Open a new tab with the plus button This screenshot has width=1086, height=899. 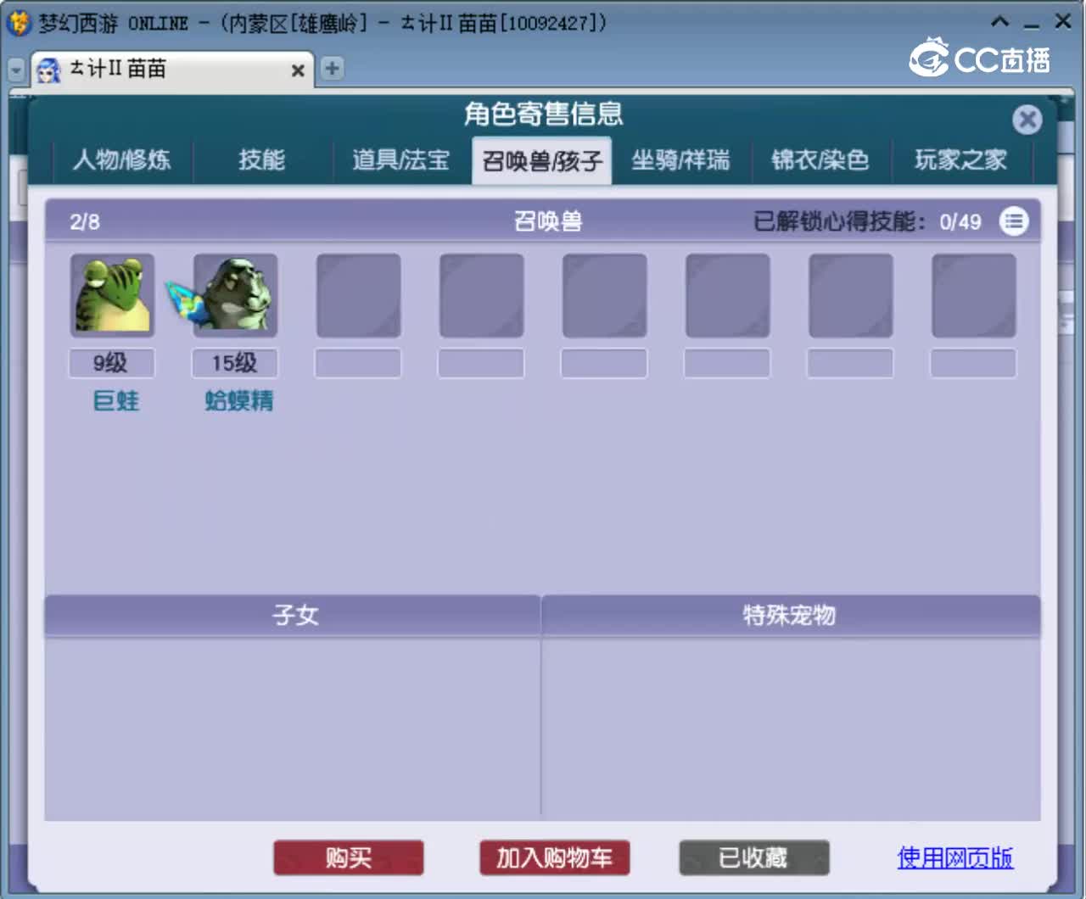pos(332,69)
